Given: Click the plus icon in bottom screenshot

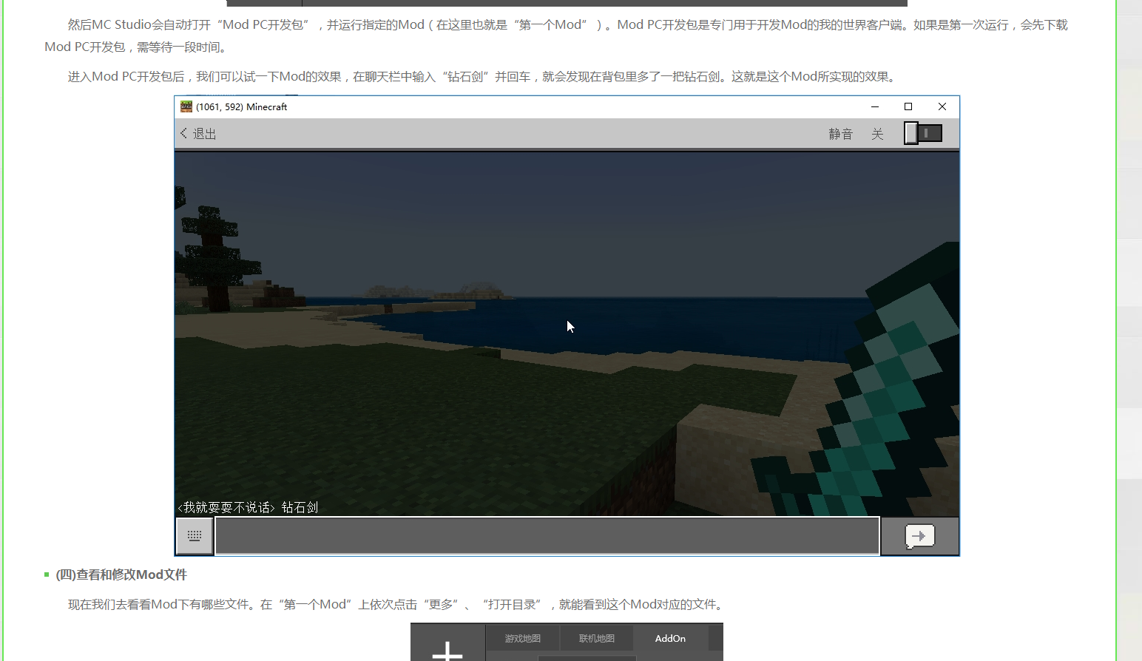Looking at the screenshot, I should (447, 651).
